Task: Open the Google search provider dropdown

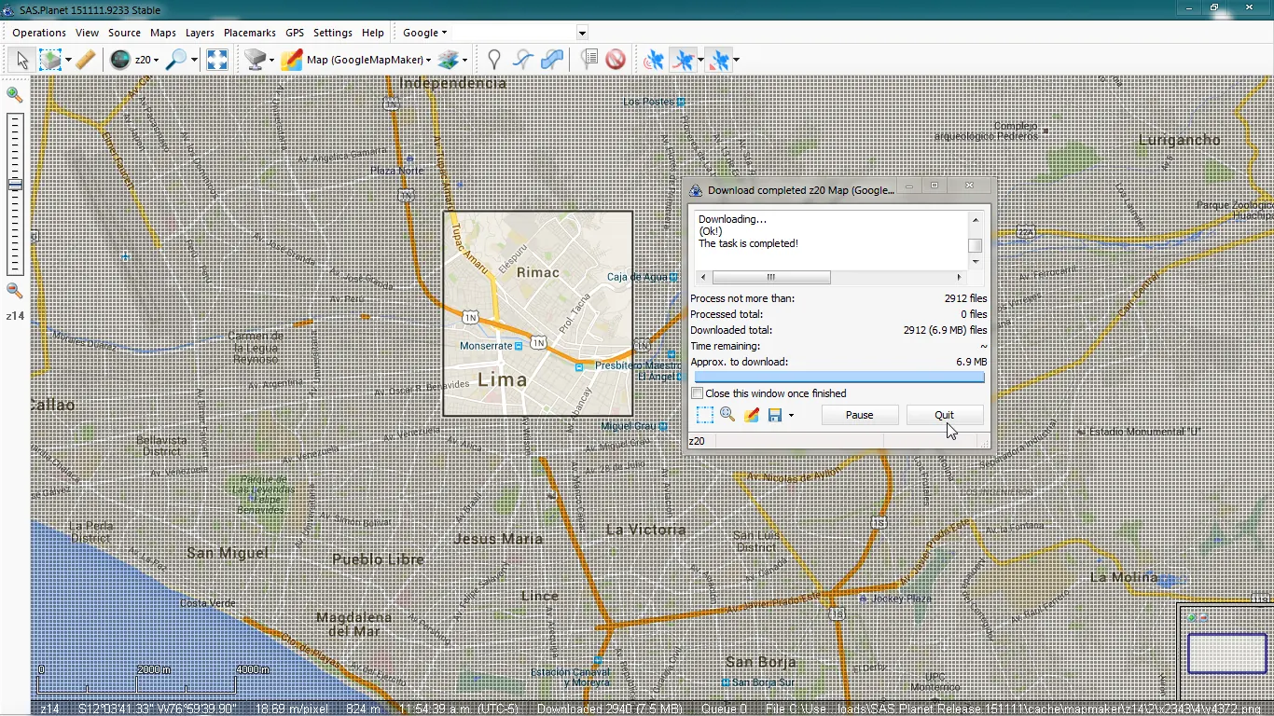Action: [x=424, y=33]
